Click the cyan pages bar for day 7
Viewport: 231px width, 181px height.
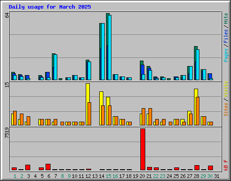coord(55,67)
